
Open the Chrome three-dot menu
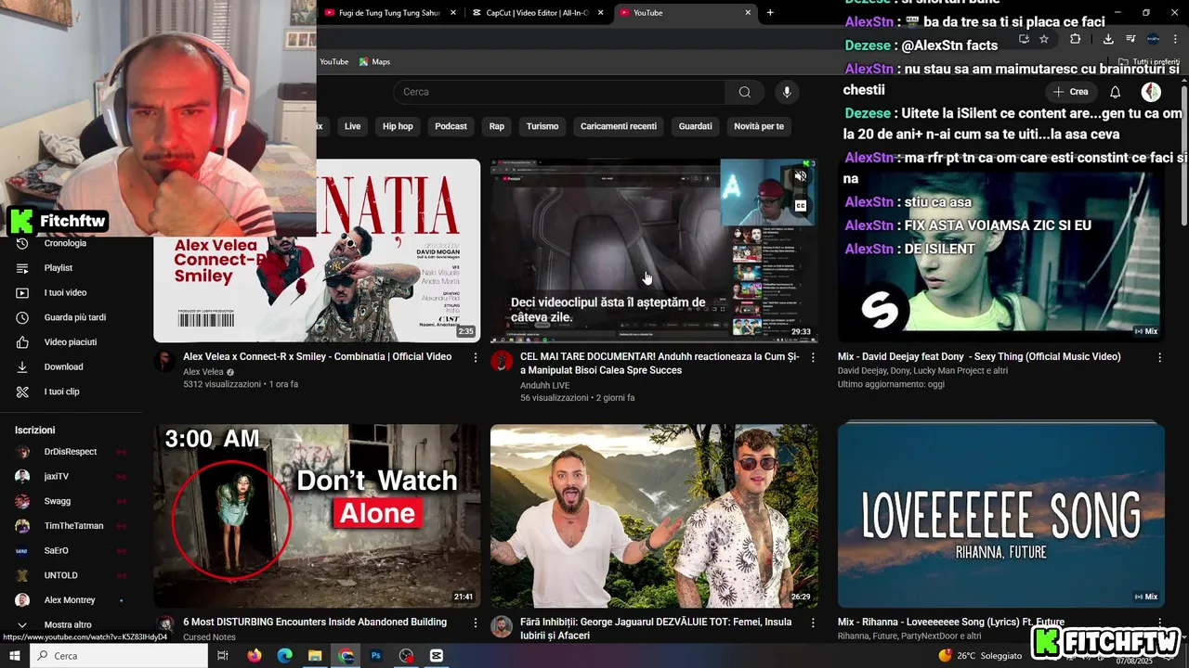(x=1173, y=39)
